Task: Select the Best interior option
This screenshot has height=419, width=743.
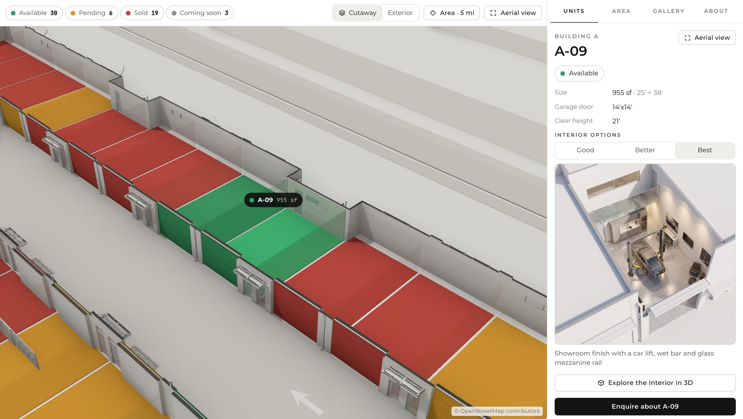Action: tap(705, 150)
